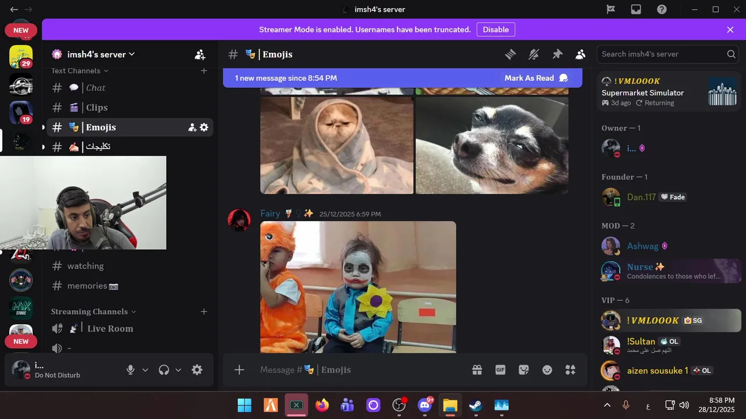
Task: Open the Threads icon in channel header
Action: coord(511,54)
